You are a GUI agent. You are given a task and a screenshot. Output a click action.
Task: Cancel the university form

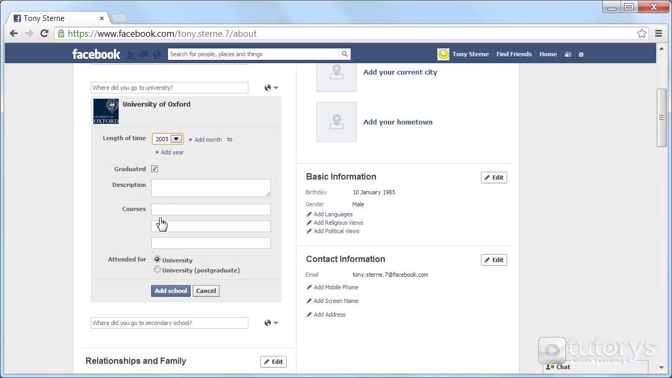coord(206,291)
